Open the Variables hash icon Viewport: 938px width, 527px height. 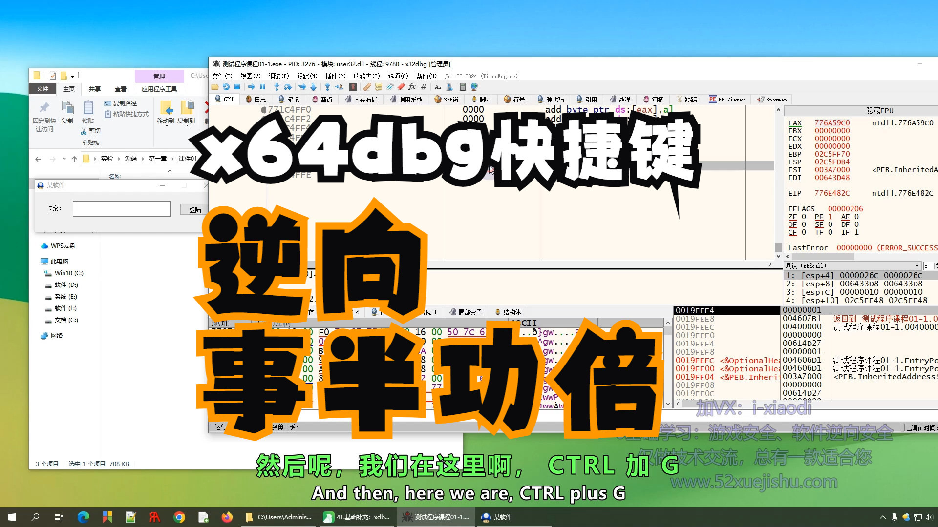(424, 87)
